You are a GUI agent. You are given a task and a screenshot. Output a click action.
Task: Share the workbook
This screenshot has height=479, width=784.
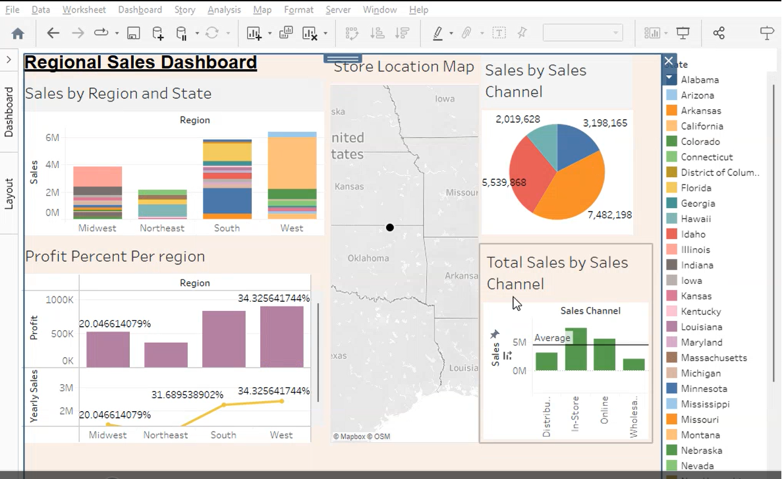pyautogui.click(x=719, y=32)
